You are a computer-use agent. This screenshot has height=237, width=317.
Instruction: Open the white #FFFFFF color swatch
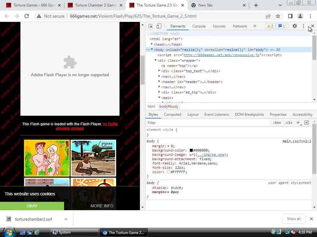169,172
